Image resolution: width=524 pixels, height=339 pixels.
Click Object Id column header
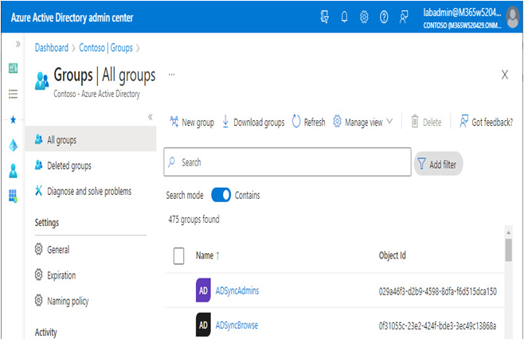pyautogui.click(x=393, y=255)
